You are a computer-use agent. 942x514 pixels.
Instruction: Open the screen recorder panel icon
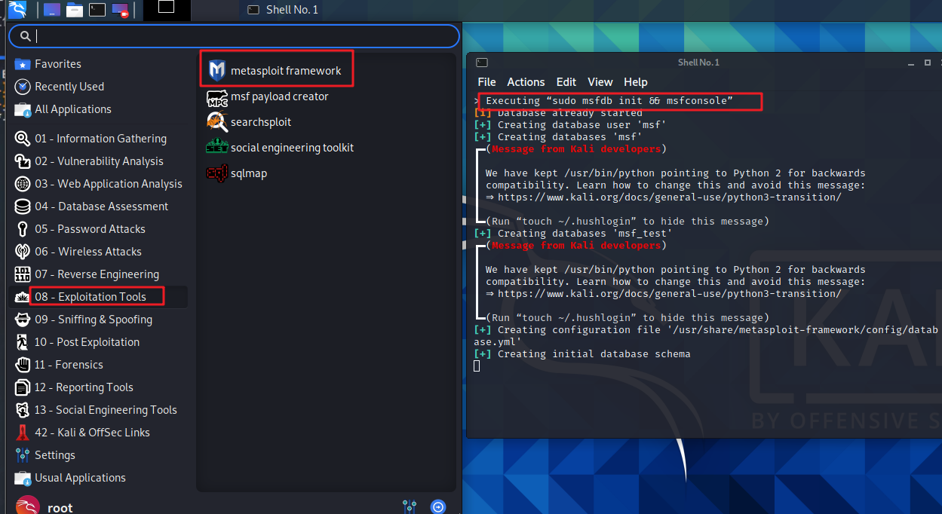pos(119,10)
